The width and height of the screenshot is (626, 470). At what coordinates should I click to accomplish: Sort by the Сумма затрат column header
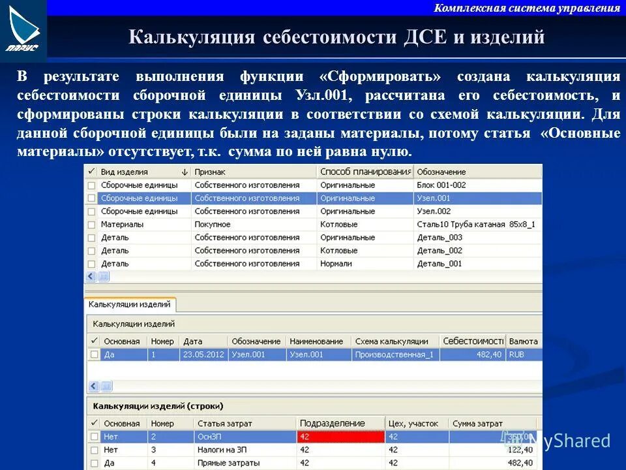[x=477, y=423]
